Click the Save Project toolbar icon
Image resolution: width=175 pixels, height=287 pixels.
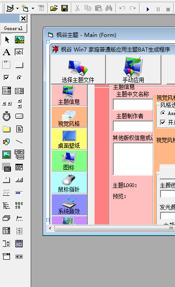coord(65,8)
